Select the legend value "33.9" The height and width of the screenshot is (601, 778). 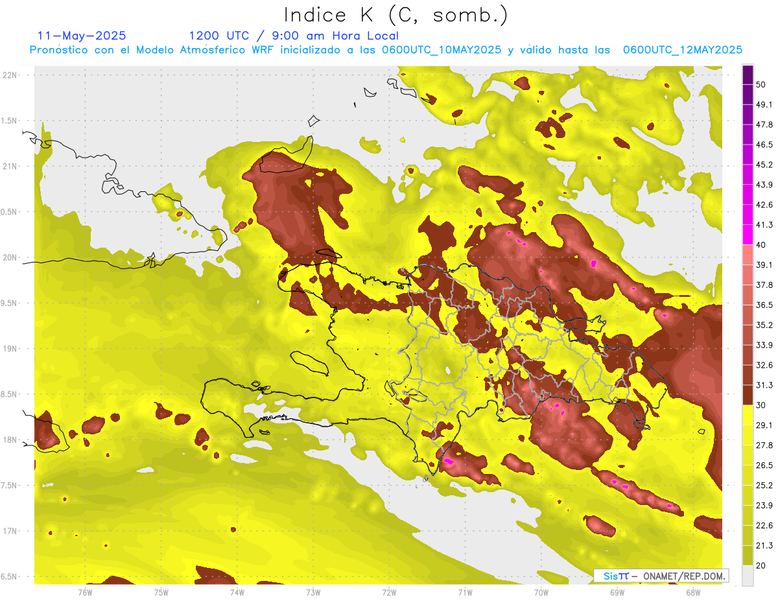pyautogui.click(x=764, y=345)
